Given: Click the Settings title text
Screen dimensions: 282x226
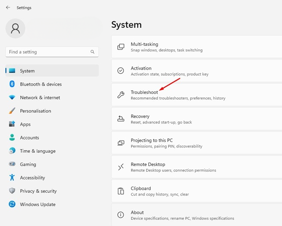Looking at the screenshot, I should click(24, 8).
